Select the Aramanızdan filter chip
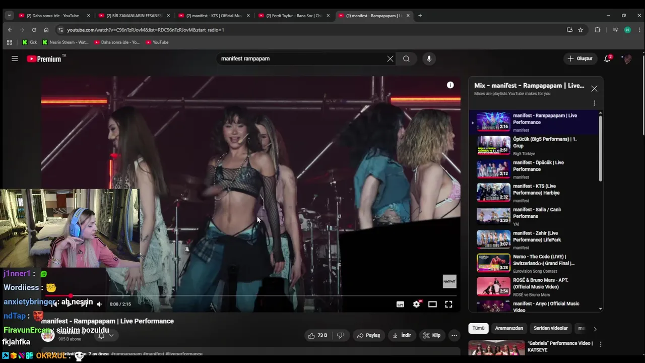 tap(509, 328)
